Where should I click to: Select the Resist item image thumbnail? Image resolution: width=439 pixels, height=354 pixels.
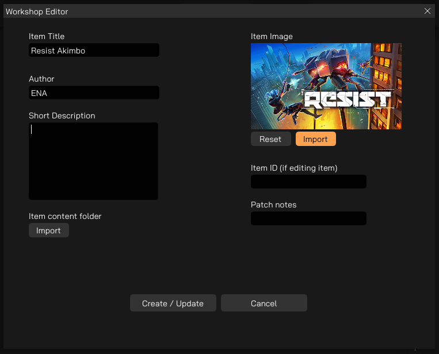326,86
